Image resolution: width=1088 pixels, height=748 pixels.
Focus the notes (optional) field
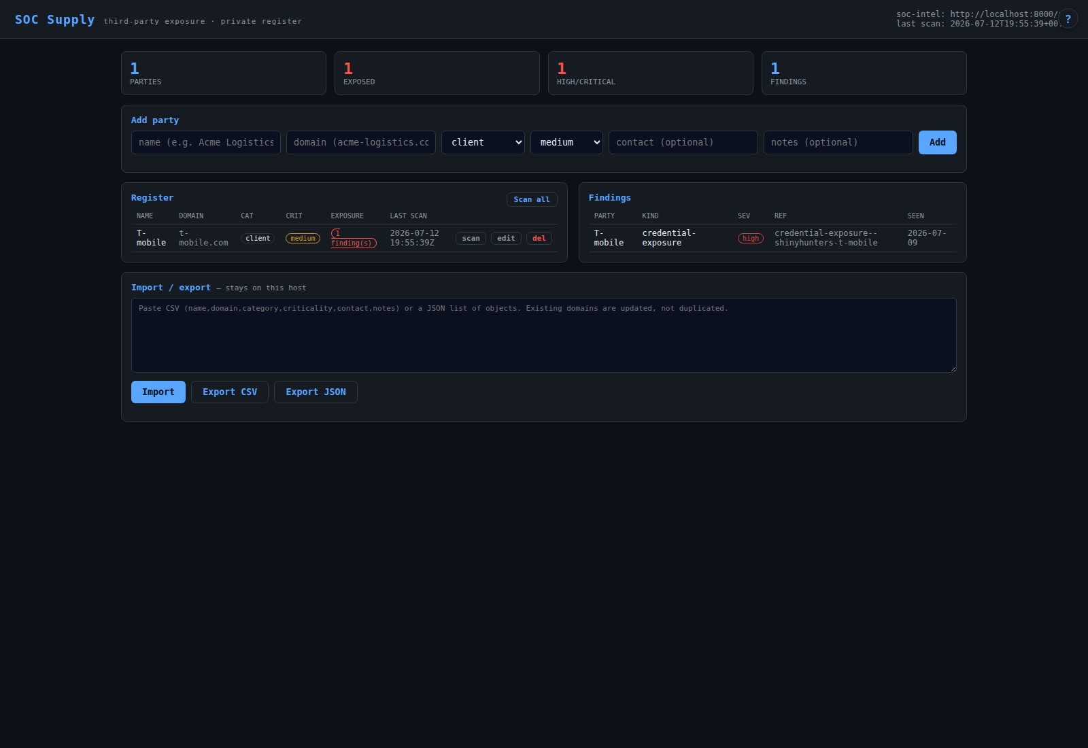coord(838,142)
